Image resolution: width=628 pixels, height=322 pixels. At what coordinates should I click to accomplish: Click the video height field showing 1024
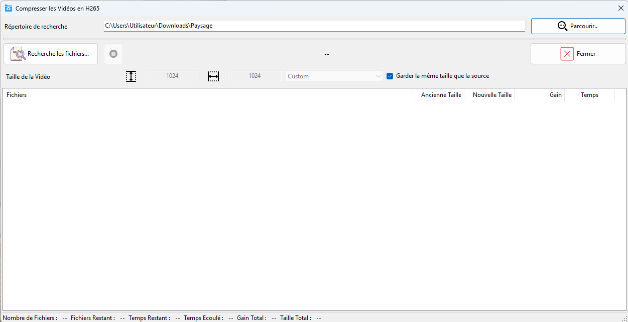[172, 76]
